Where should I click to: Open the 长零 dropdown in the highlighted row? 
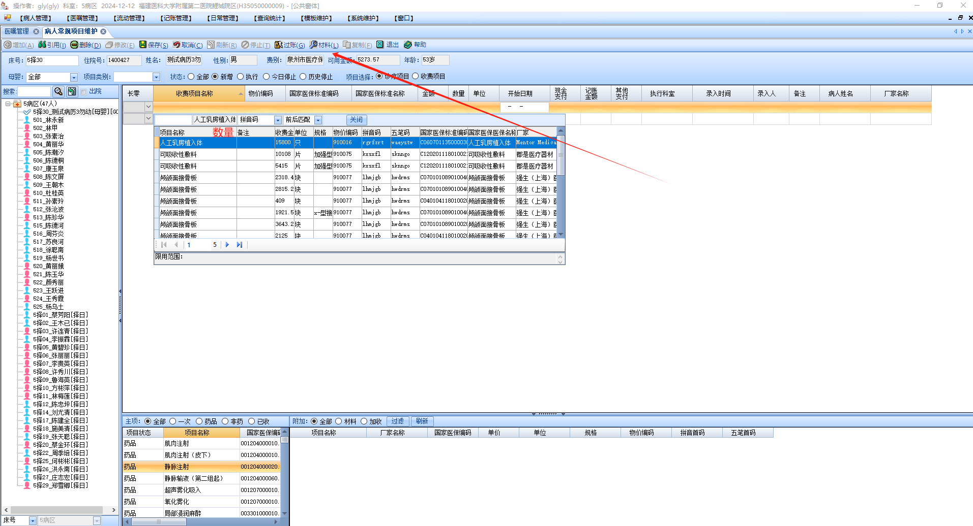coord(148,107)
